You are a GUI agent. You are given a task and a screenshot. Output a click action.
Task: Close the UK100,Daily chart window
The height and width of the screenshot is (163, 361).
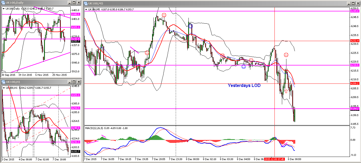(x=79, y=3)
